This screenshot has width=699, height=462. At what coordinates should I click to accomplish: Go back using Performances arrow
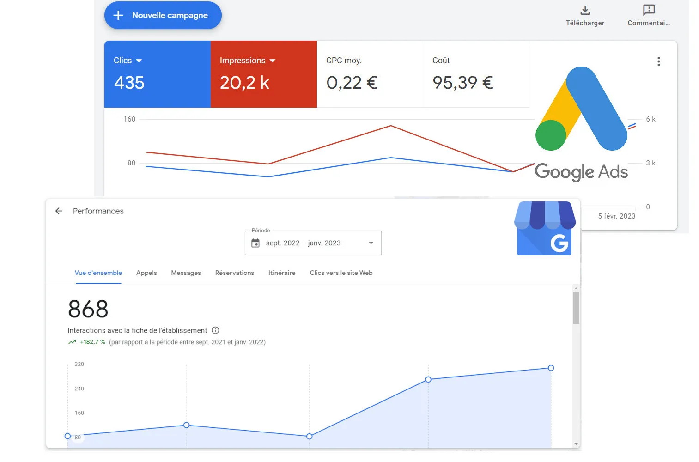[x=59, y=211]
